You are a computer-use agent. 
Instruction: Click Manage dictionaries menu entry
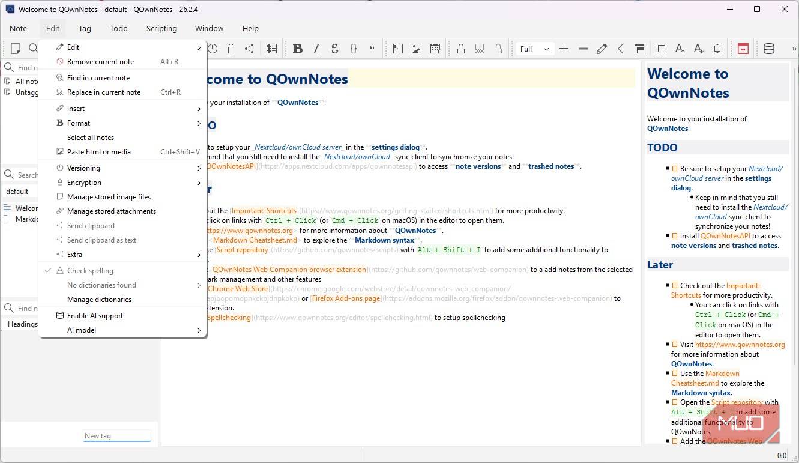click(x=99, y=300)
